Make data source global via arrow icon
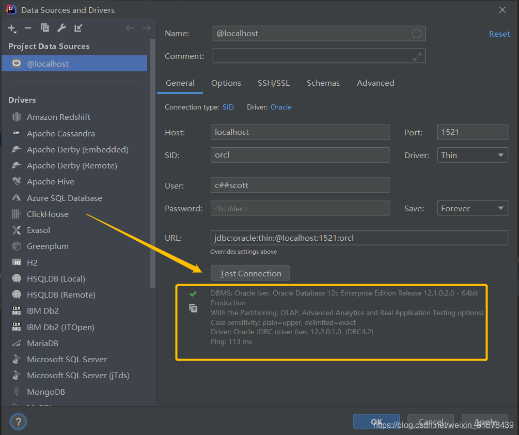Viewport: 519px width, 435px height. (78, 28)
